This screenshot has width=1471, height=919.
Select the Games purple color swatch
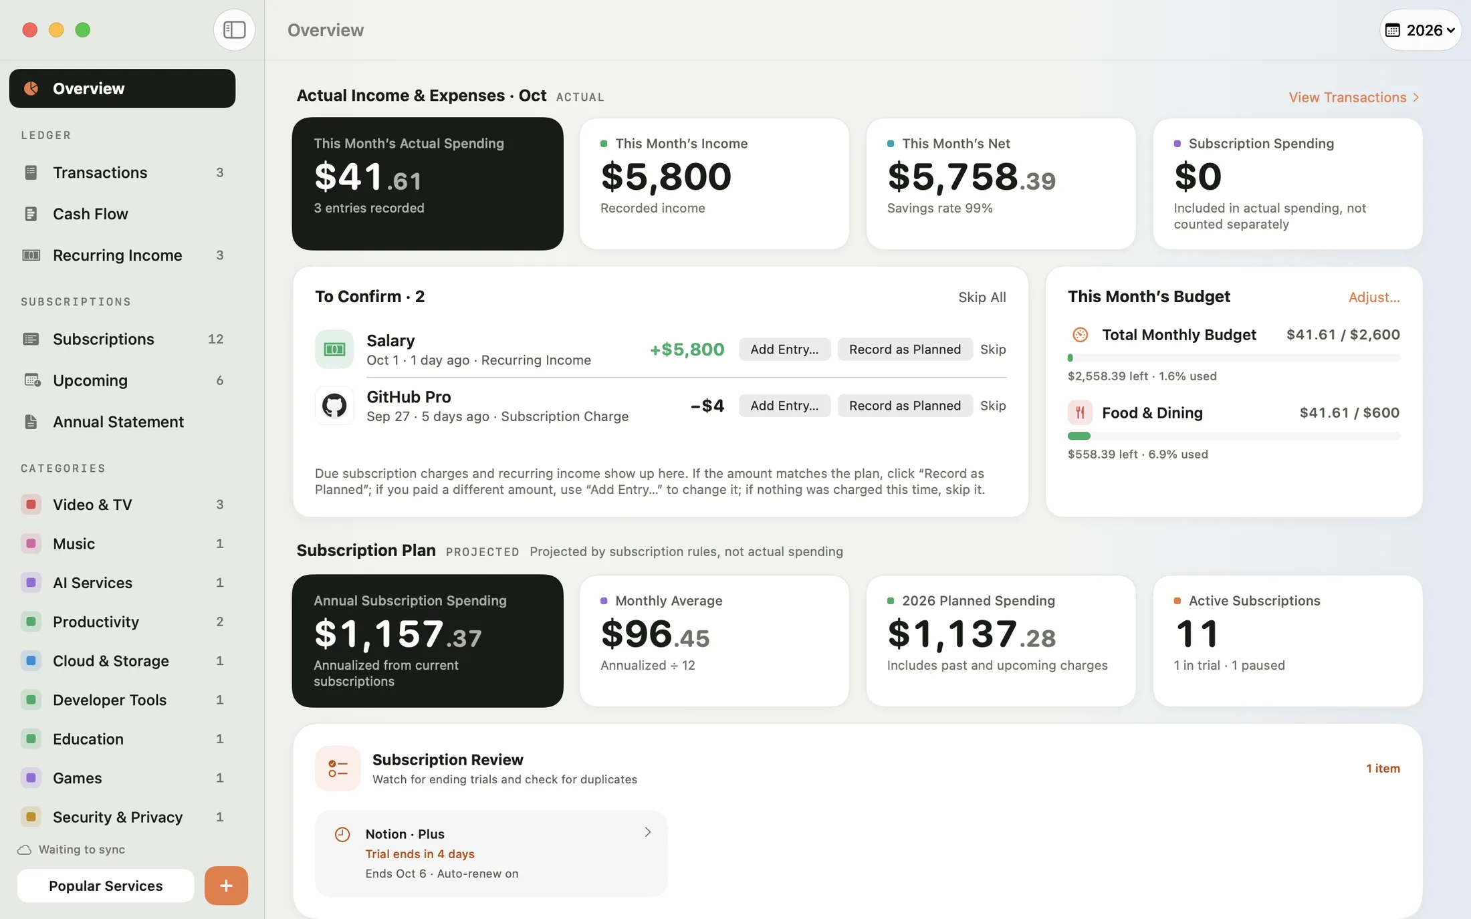click(x=31, y=778)
